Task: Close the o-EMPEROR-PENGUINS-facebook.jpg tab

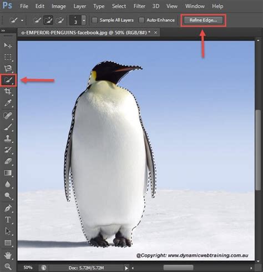Action: (x=156, y=32)
